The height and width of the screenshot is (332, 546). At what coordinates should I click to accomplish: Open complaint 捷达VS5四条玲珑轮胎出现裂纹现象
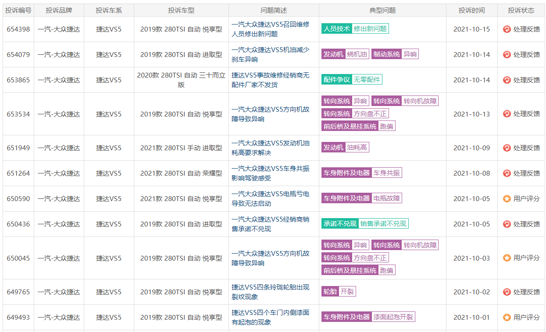[271, 292]
